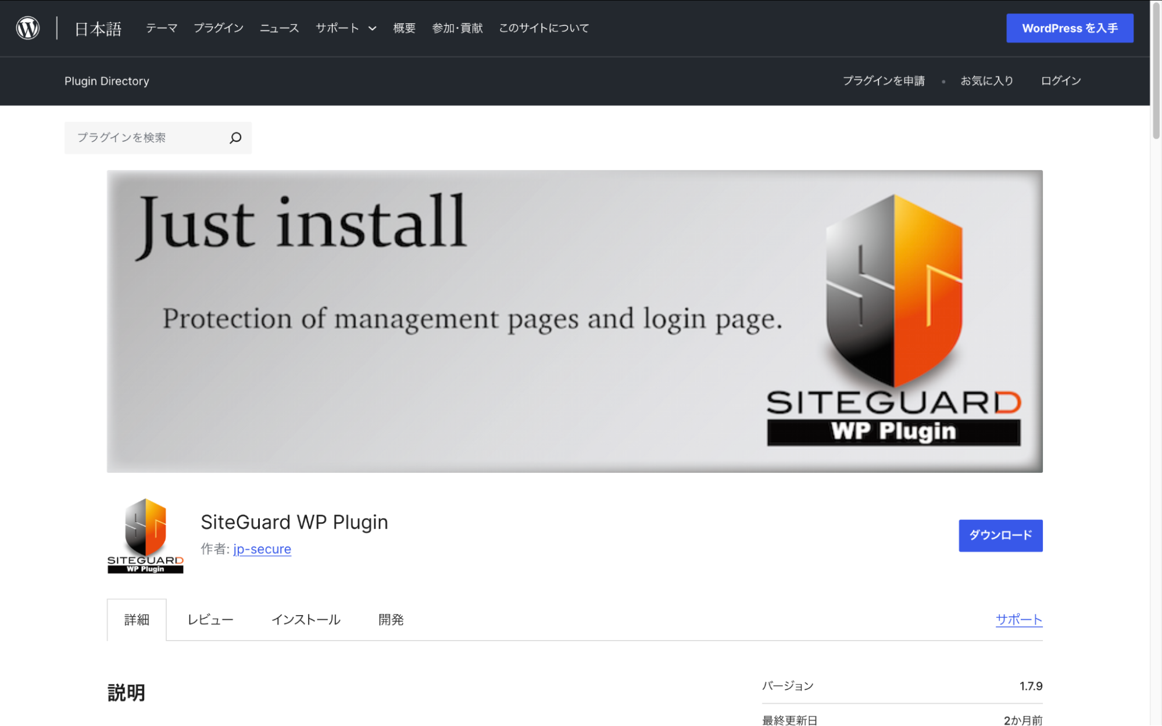Image resolution: width=1162 pixels, height=726 pixels.
Task: Open the 開発 tab
Action: click(390, 619)
